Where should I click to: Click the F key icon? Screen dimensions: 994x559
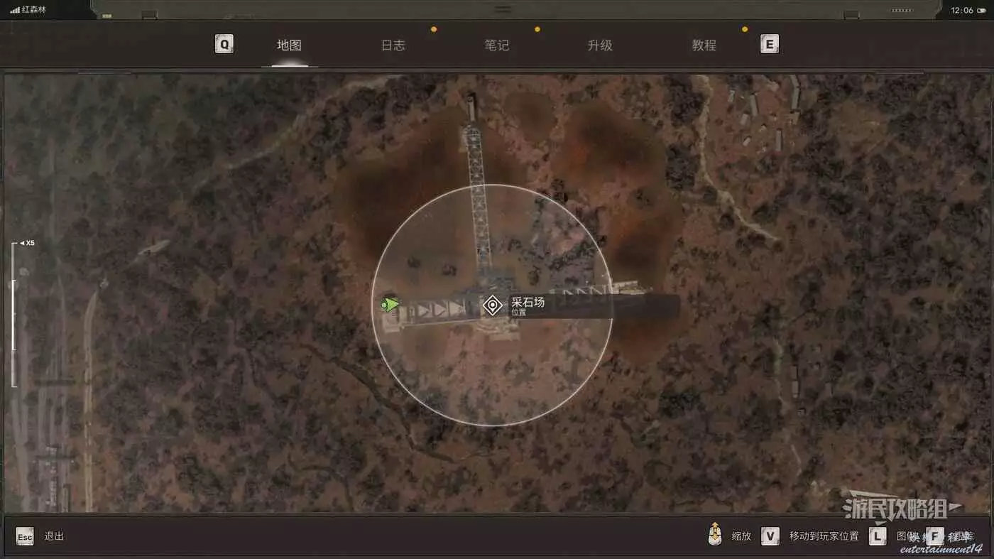pyautogui.click(x=935, y=536)
